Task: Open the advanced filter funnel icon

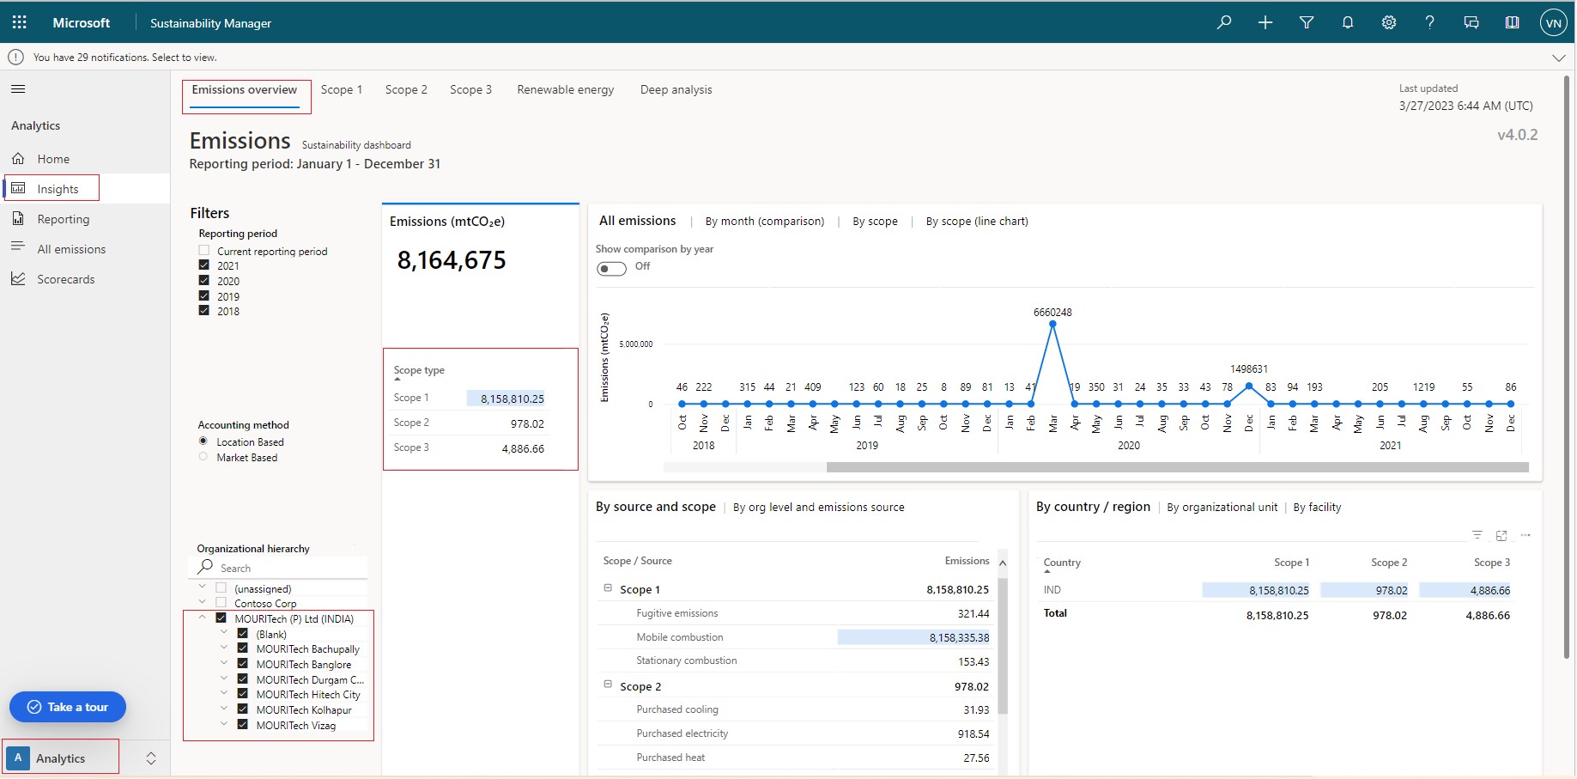Action: point(1307,22)
